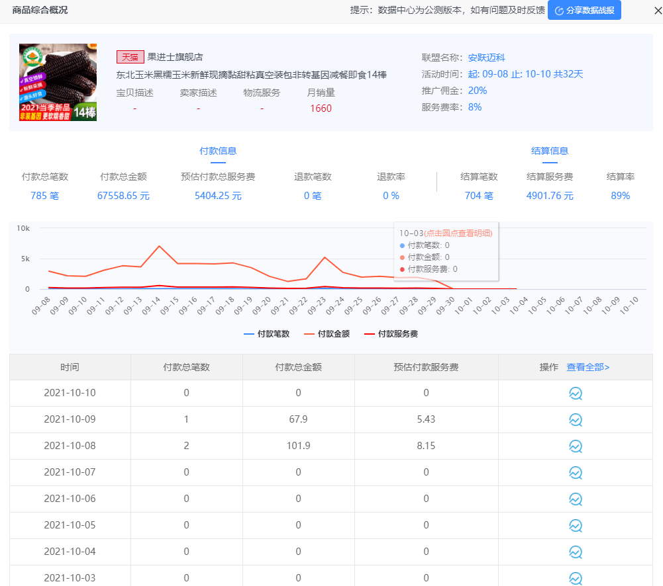
Task: Open detail icon for 2021-10-07 row
Action: 576,473
